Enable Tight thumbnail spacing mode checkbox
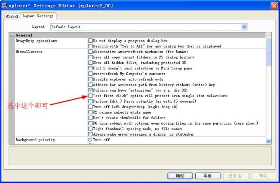 point(91,129)
